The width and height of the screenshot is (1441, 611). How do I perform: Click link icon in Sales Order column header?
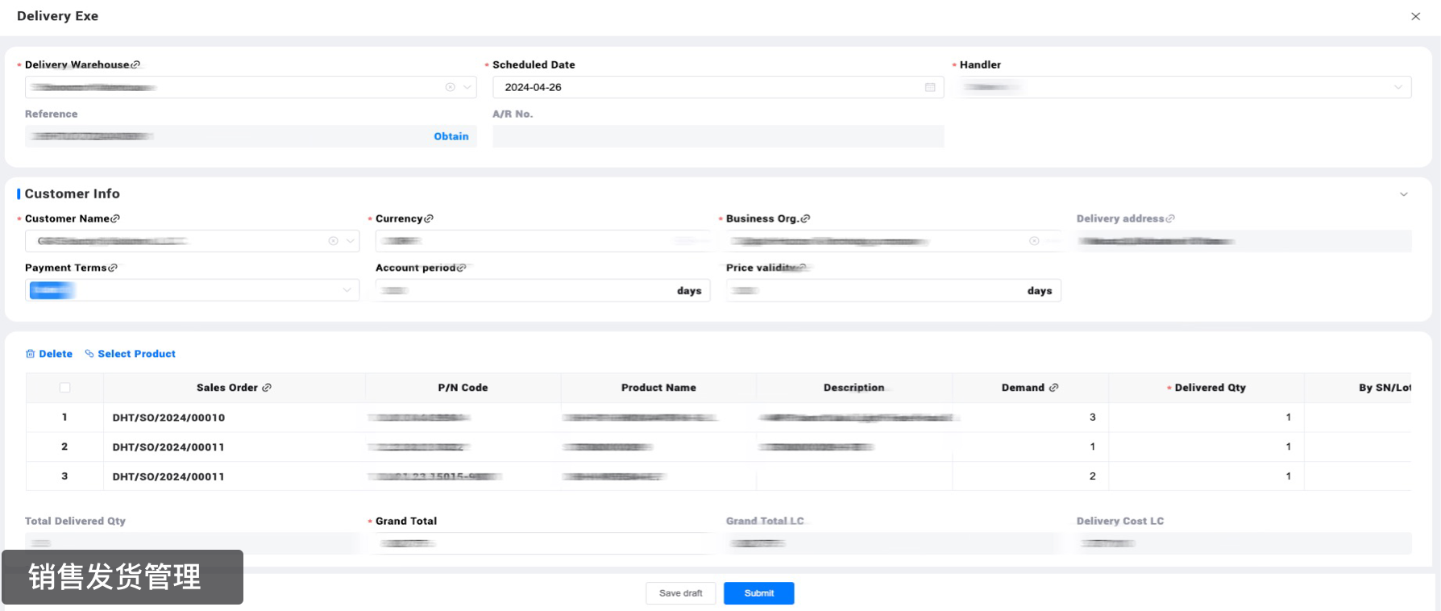coord(267,388)
